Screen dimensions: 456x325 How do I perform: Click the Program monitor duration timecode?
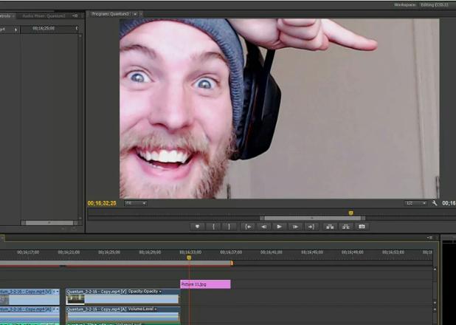449,203
